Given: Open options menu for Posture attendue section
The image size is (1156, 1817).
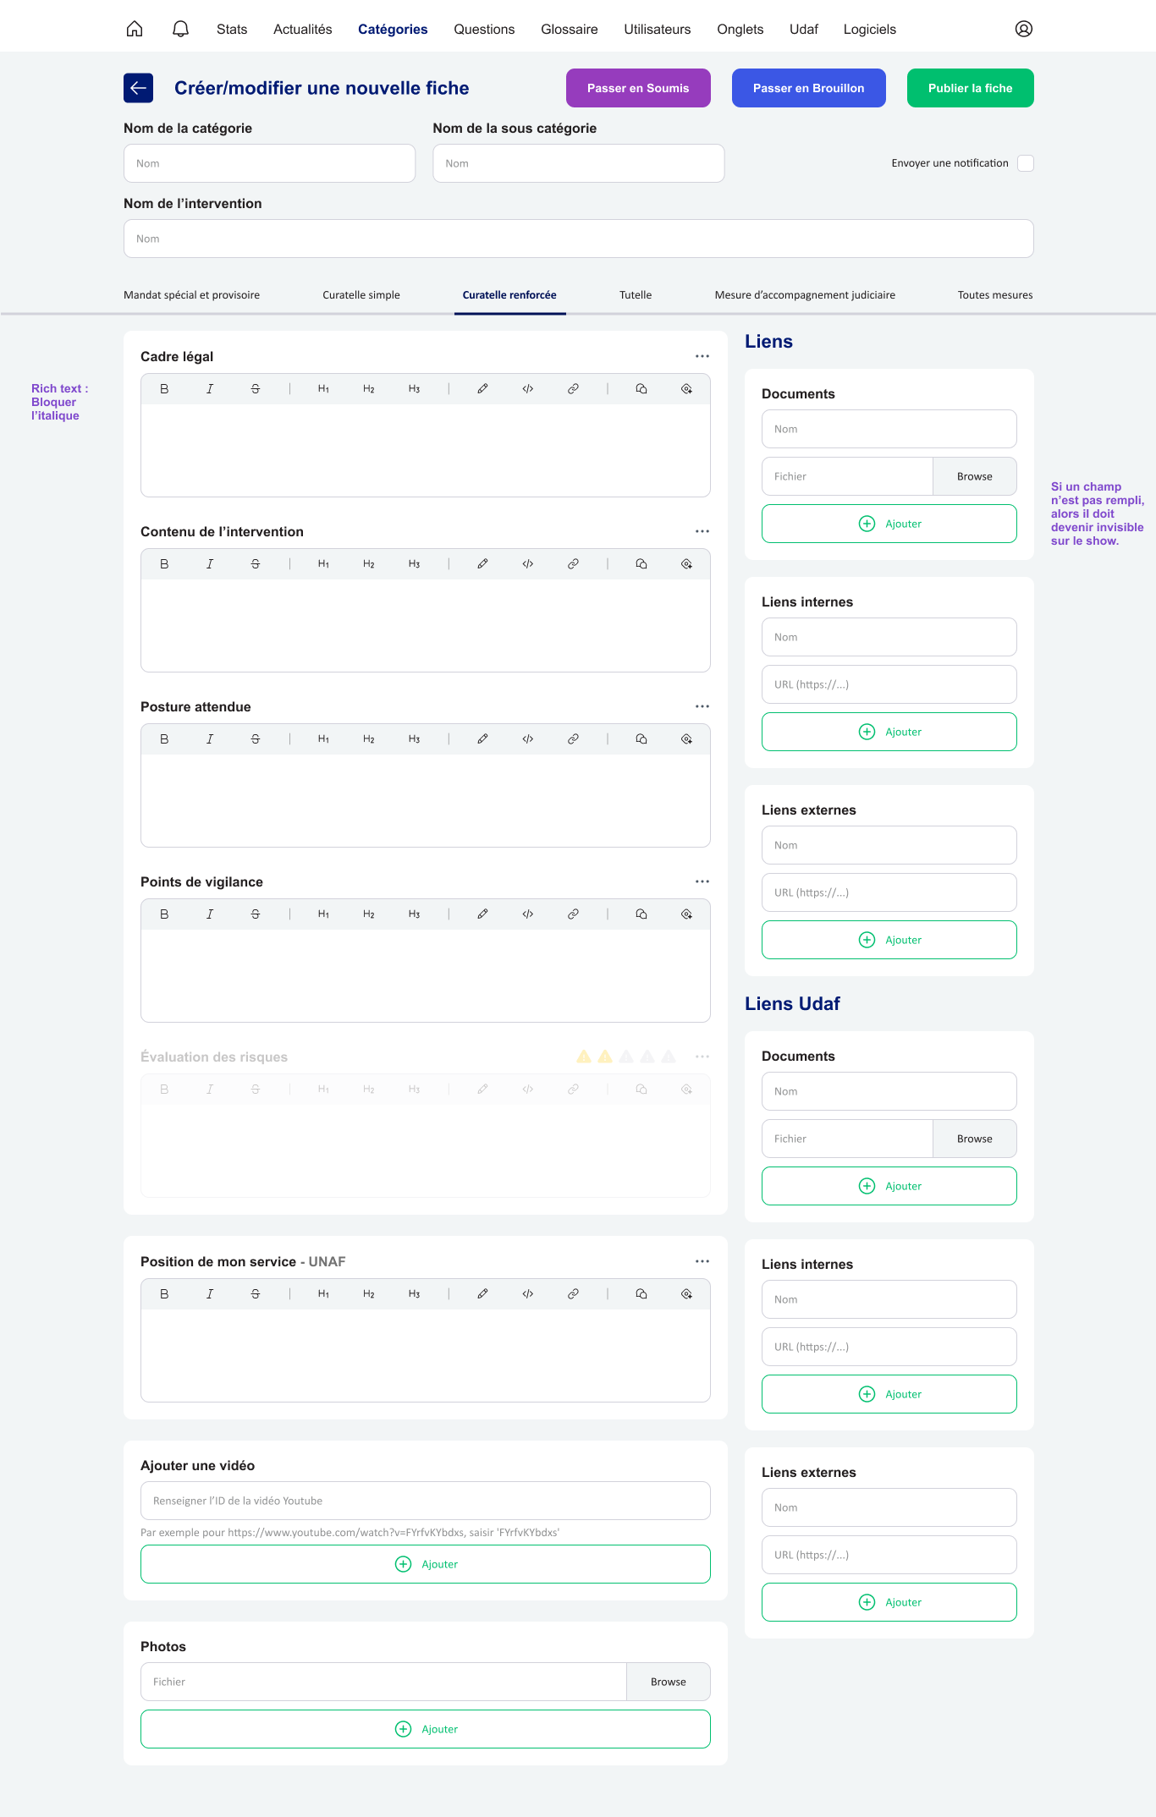Looking at the screenshot, I should pyautogui.click(x=702, y=706).
